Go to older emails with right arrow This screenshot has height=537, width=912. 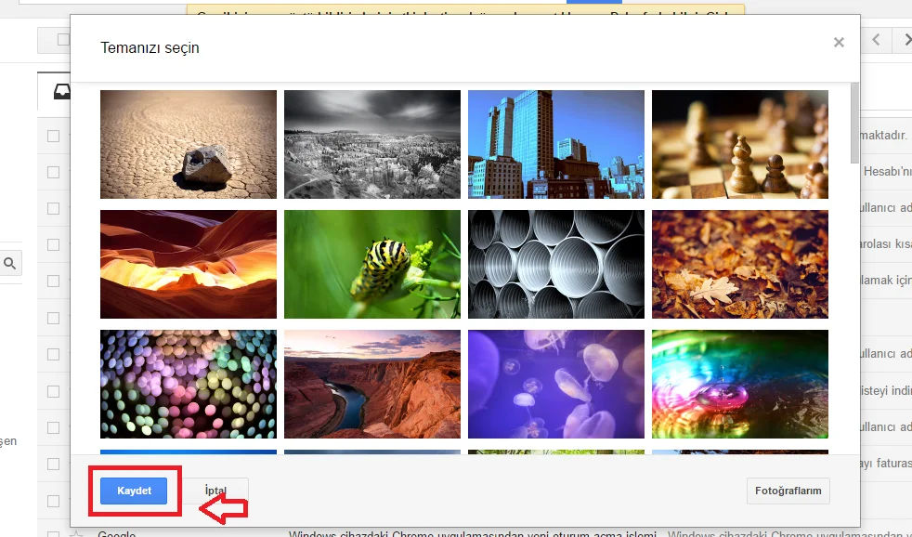click(904, 40)
